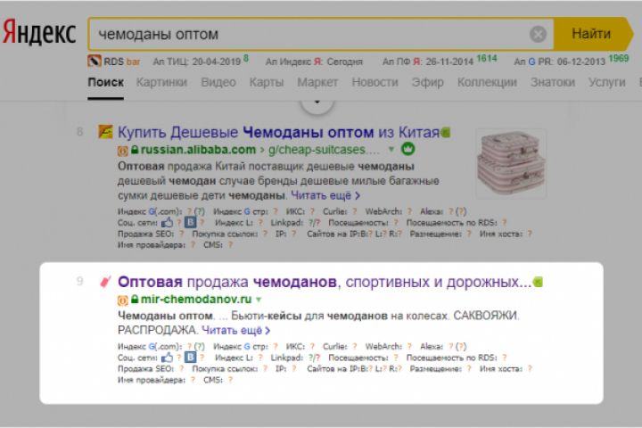Open the Услуги tab
Viewport: 642px width, 428px height.
coord(607,82)
